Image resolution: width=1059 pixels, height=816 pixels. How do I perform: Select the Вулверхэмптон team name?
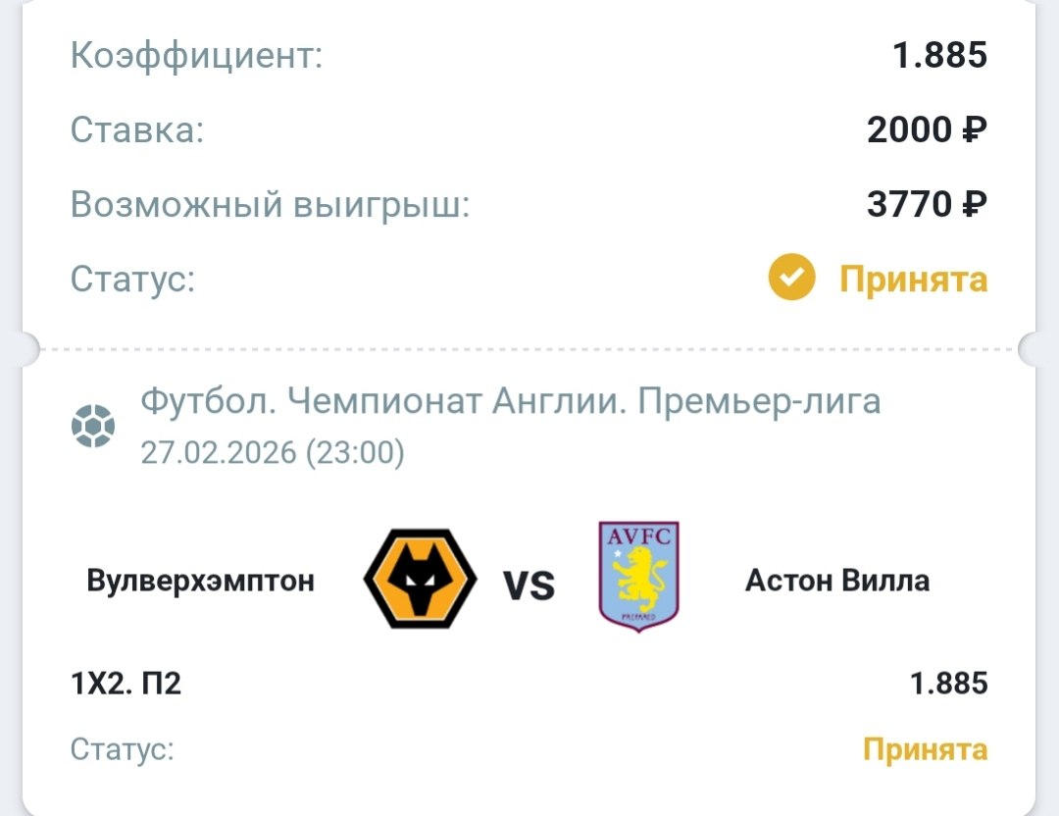click(x=201, y=581)
